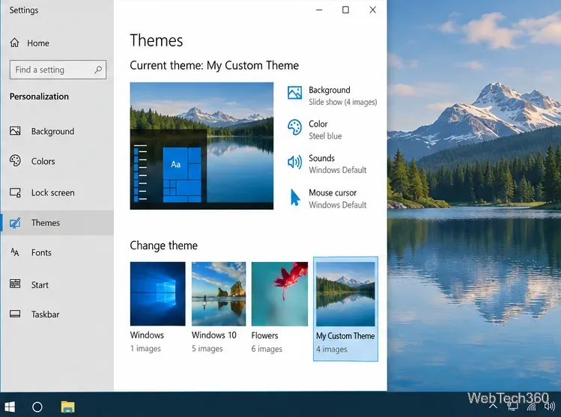The width and height of the screenshot is (561, 417).
Task: Click the Background picture icon in sidebar
Action: point(15,131)
